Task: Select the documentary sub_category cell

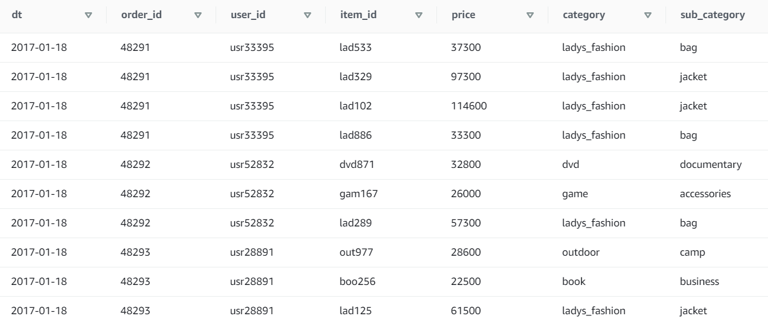Action: point(711,164)
